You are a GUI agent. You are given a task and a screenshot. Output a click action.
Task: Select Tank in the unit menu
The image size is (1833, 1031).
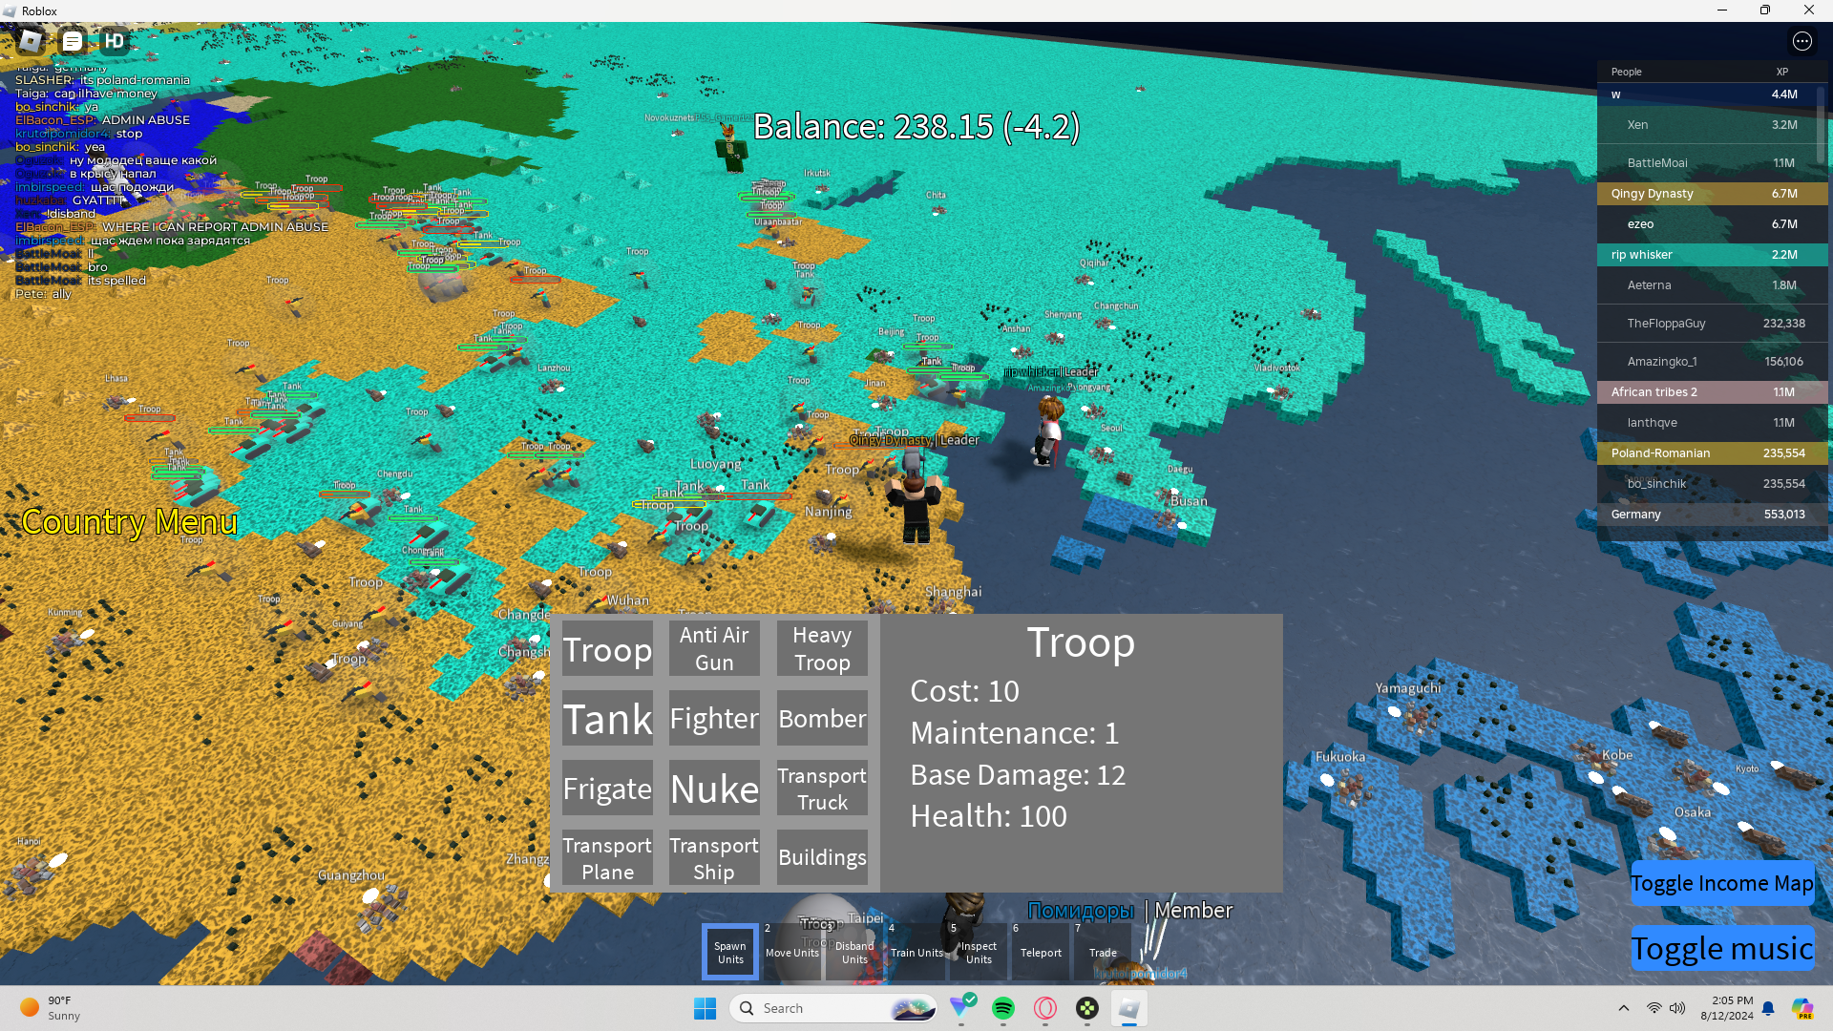(607, 718)
